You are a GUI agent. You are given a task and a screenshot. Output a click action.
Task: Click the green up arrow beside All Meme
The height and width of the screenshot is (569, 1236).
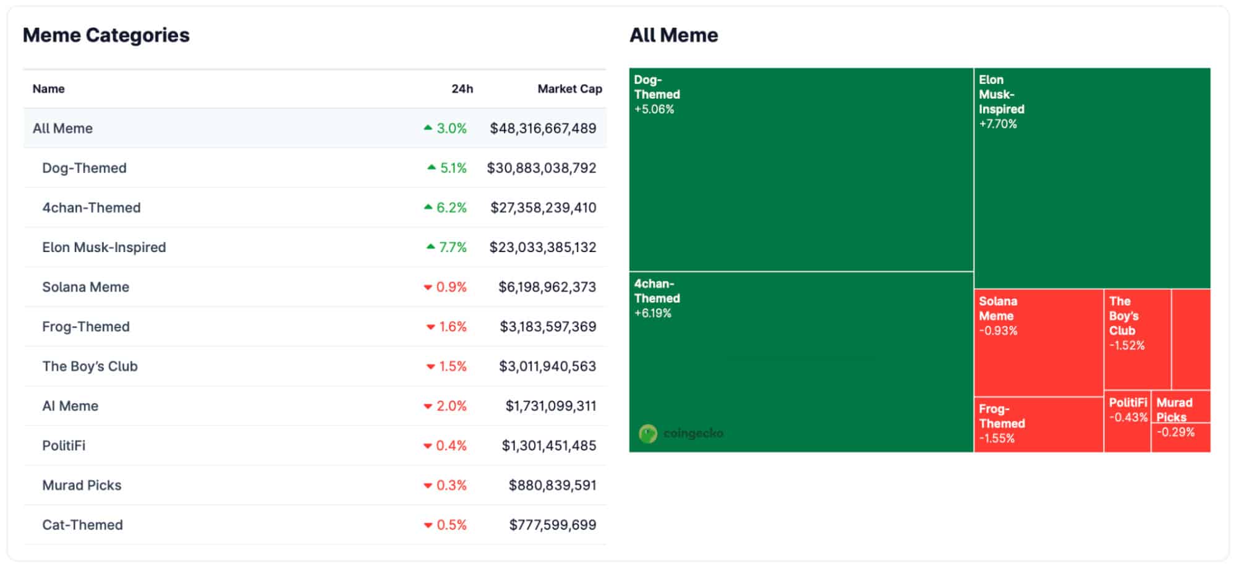pyautogui.click(x=428, y=128)
